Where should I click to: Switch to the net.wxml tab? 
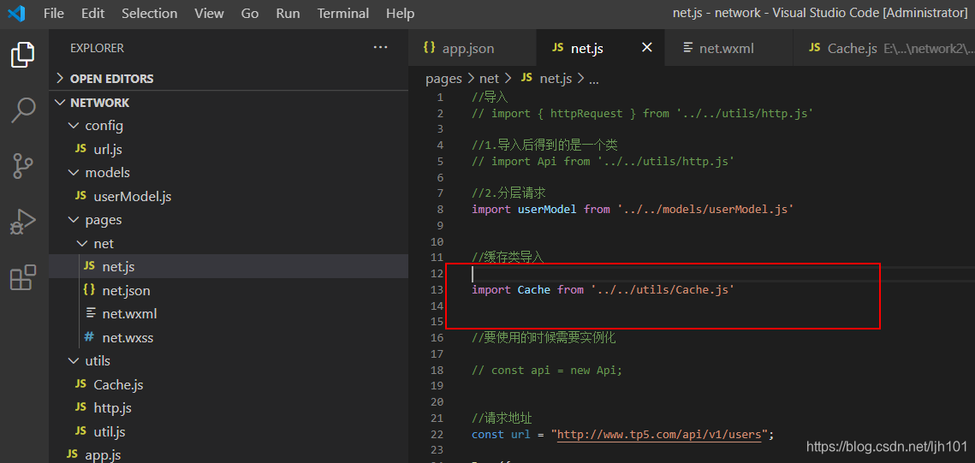728,48
